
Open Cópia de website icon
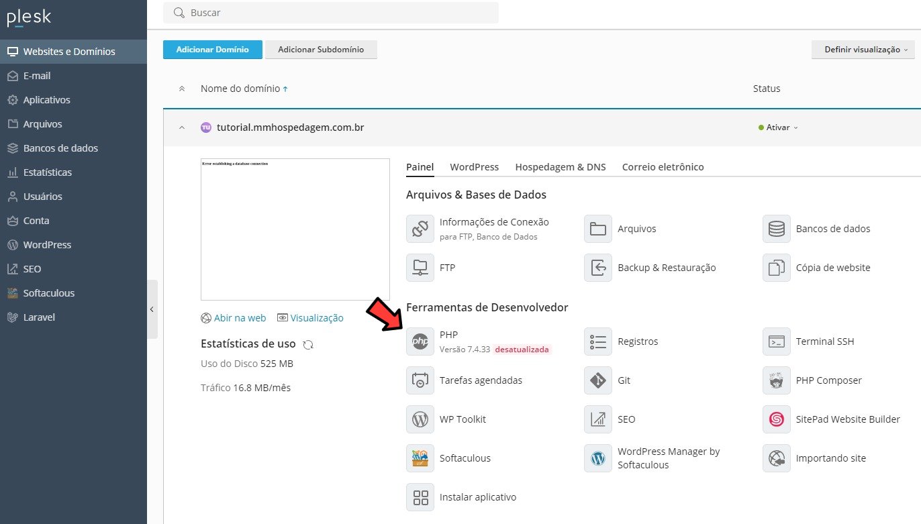pos(777,268)
